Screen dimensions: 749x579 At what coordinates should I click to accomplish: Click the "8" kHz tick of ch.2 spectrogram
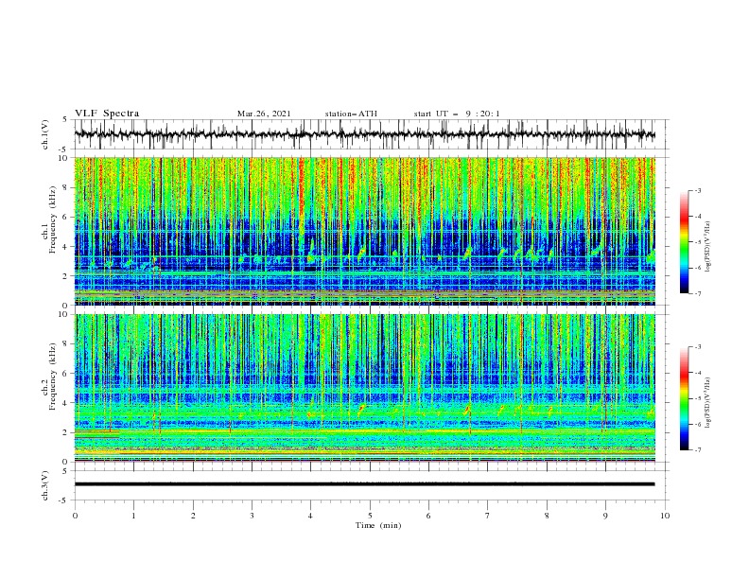point(67,344)
